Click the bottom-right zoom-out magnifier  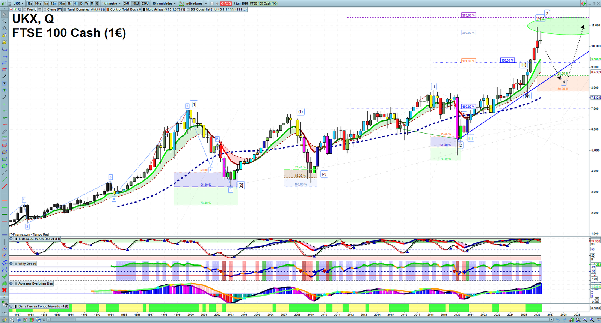click(585, 320)
